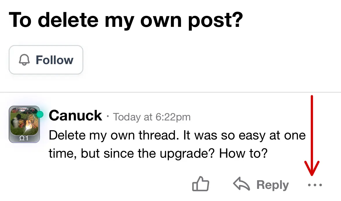The height and width of the screenshot is (201, 341).
Task: Tap the bell icon inside Follow
Action: [x=24, y=60]
